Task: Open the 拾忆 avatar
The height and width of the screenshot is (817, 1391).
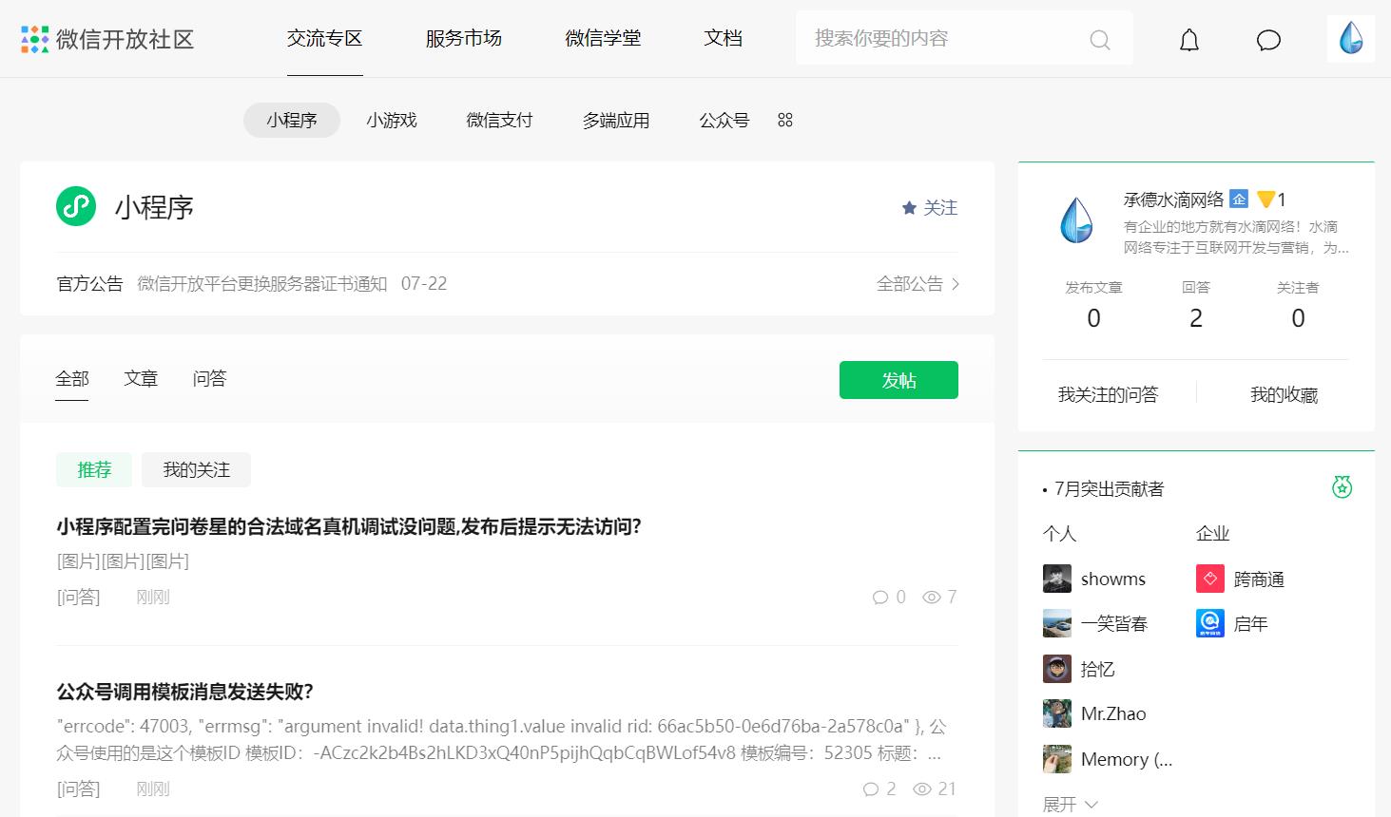Action: click(1057, 669)
